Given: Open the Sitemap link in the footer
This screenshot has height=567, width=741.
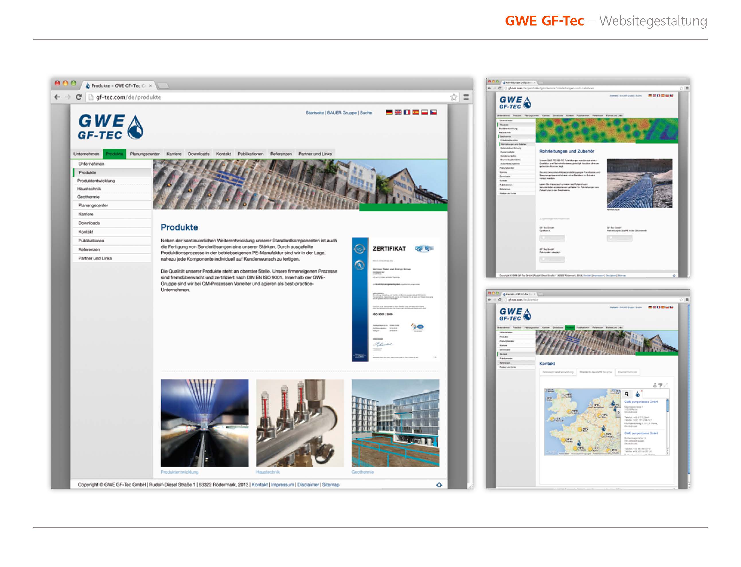Looking at the screenshot, I should coord(330,484).
